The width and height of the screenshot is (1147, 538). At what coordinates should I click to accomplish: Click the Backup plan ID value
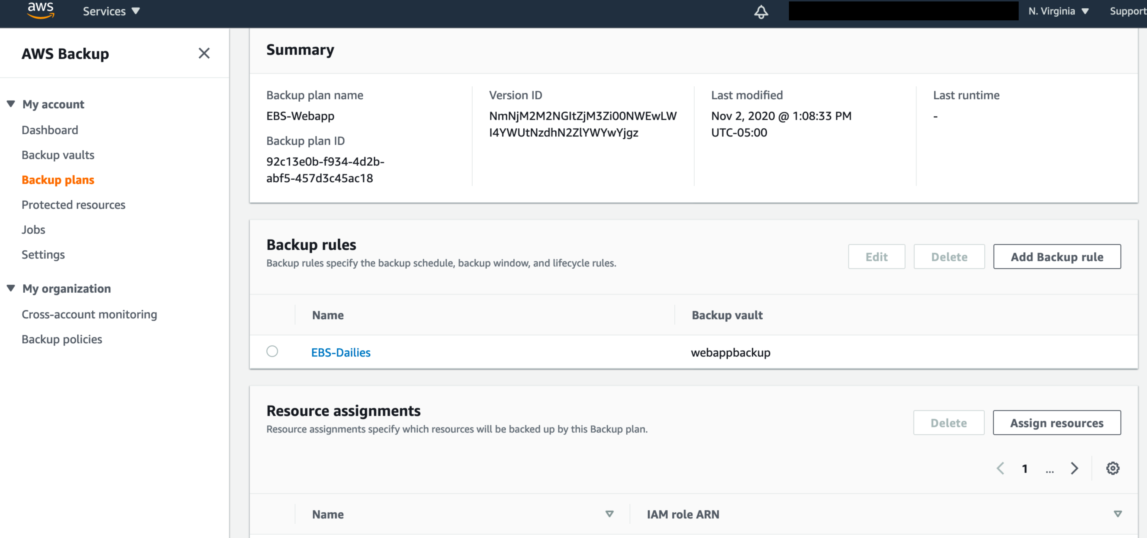coord(325,170)
